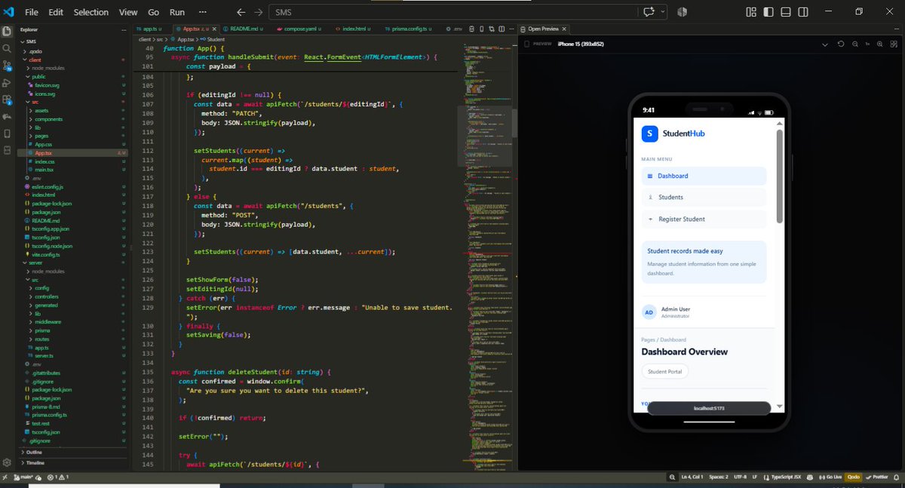
Task: Toggle the primary side bar visibility
Action: tap(768, 12)
